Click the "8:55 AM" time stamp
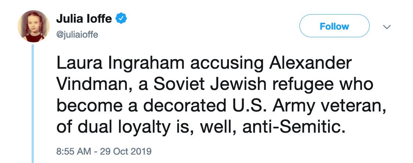The image size is (413, 163). coord(73,151)
